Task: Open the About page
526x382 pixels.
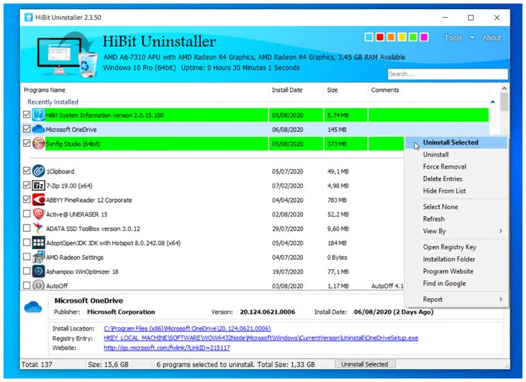Action: coord(491,38)
